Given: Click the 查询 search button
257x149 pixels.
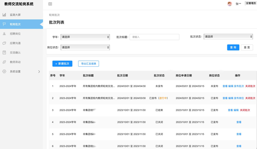Looking at the screenshot, I should 233,47.
